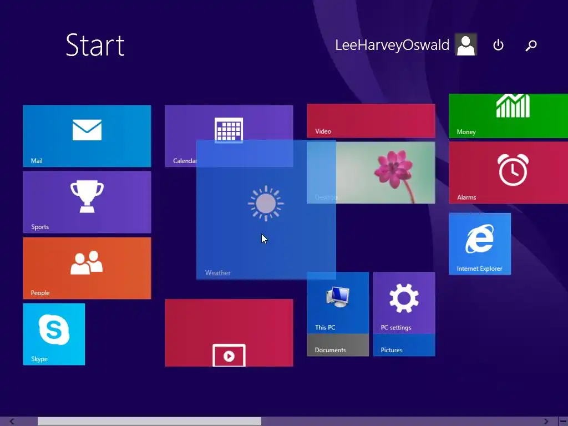Launch Internet Explorer tile

coord(480,244)
